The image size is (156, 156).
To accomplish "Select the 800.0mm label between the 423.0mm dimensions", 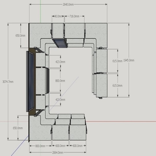I will [x=60, y=81].
